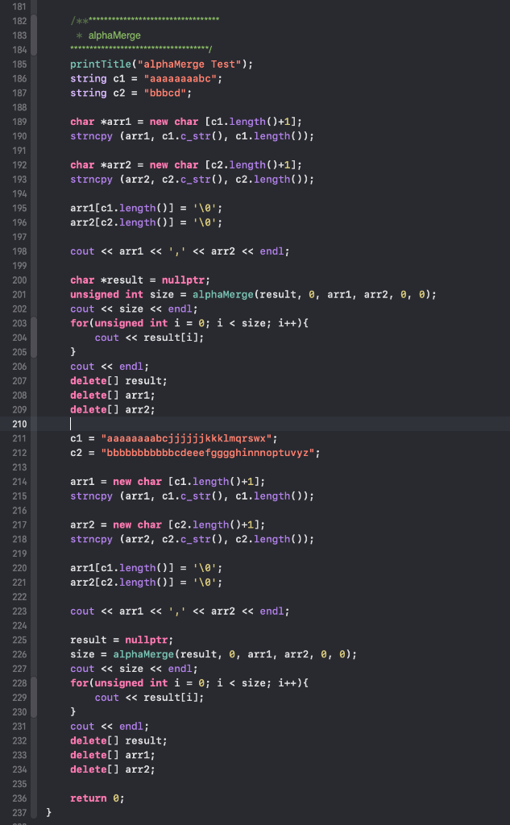Click cout statement on line 198

(180, 251)
